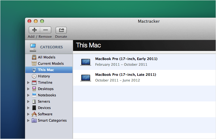Screen dimensions: 216x139
Task: Expand the Servers disclosure triangle
Action: coord(28,102)
